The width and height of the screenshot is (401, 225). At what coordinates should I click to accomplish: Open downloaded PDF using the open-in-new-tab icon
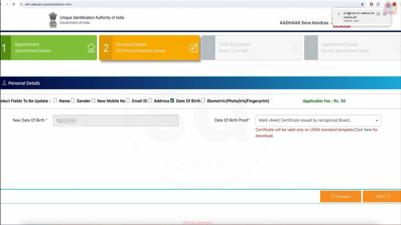[x=385, y=14]
